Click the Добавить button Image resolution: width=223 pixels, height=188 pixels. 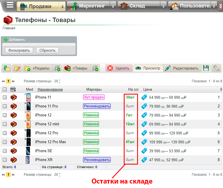pos(14,40)
